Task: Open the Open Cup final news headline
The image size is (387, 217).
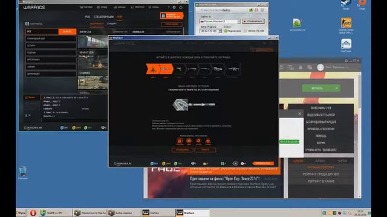Action: (224, 178)
